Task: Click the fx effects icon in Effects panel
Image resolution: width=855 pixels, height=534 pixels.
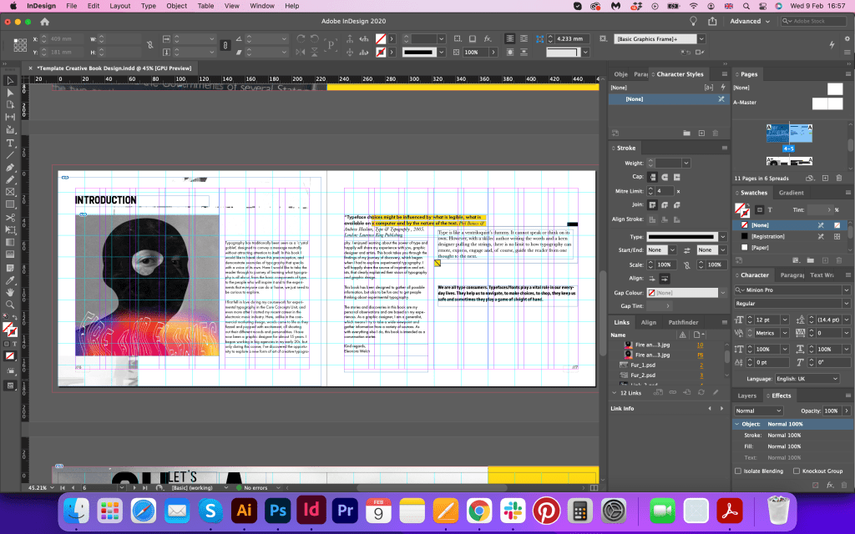Action: point(830,485)
